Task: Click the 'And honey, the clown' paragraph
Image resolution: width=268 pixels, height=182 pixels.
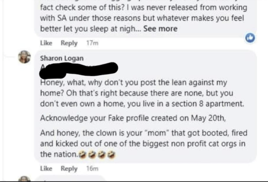Action: 143,133
